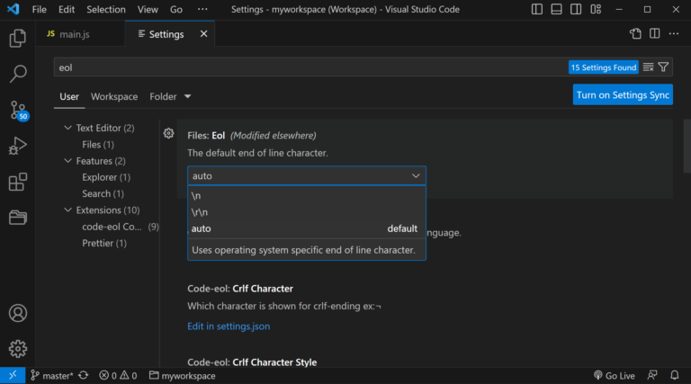Viewport: 691px width, 384px height.
Task: Click the Open Settings (JSON) icon
Action: tap(635, 34)
